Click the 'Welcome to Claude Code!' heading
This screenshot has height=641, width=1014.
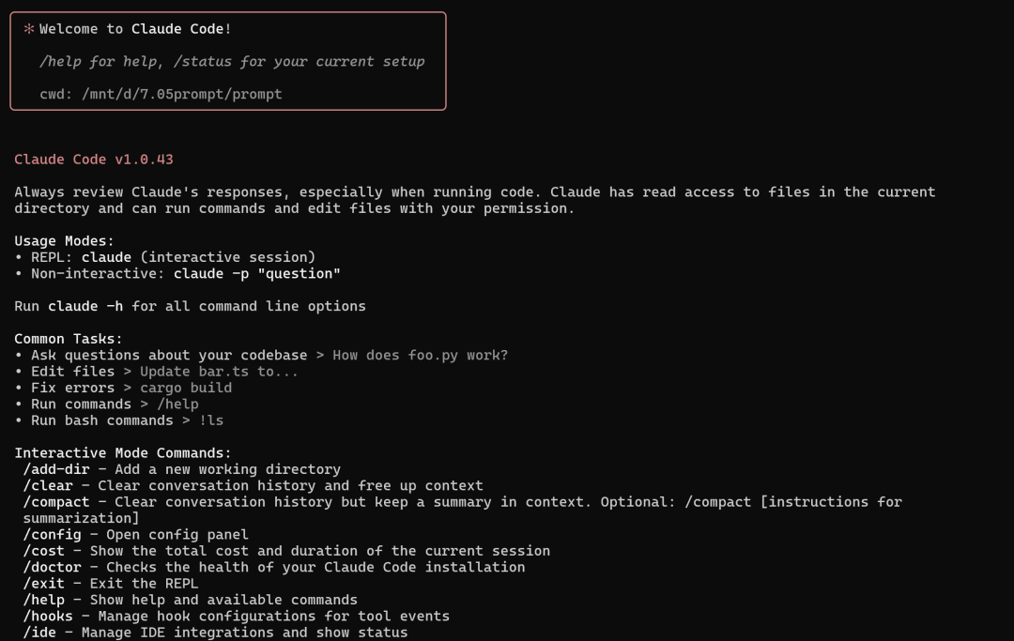pos(135,29)
